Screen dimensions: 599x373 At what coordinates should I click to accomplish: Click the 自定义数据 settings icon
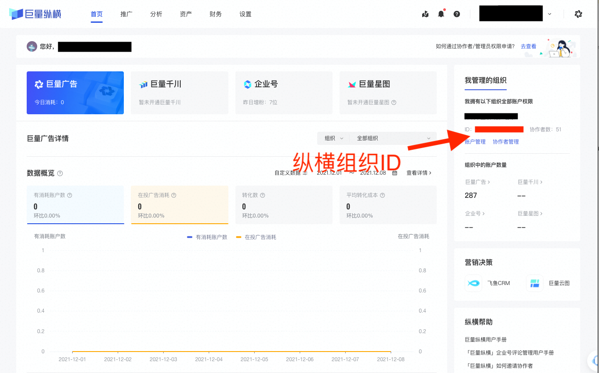coord(305,173)
